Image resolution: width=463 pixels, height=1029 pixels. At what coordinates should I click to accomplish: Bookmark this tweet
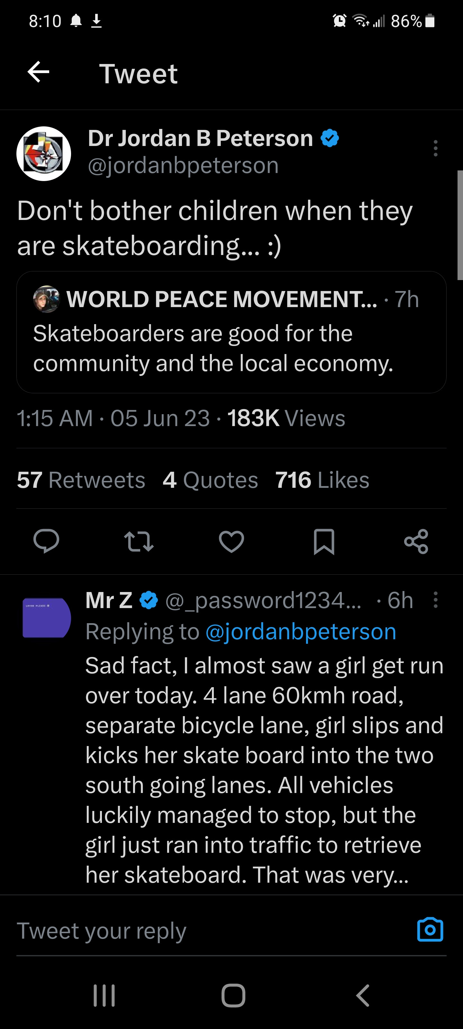click(323, 541)
